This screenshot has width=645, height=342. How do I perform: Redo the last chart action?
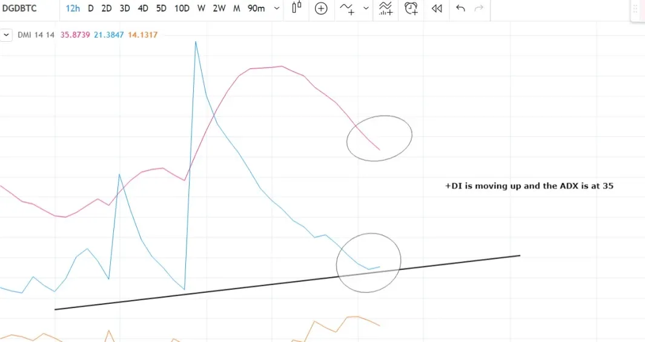[x=479, y=8]
